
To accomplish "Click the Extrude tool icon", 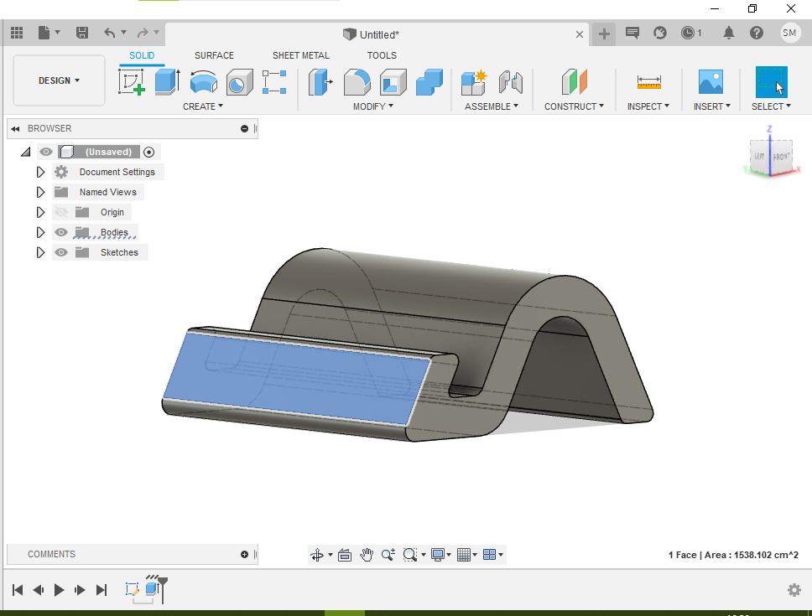I will click(x=168, y=82).
